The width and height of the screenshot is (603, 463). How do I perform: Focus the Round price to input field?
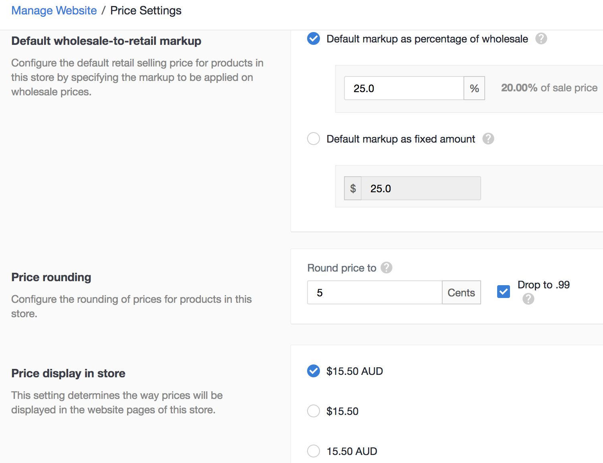click(x=374, y=293)
